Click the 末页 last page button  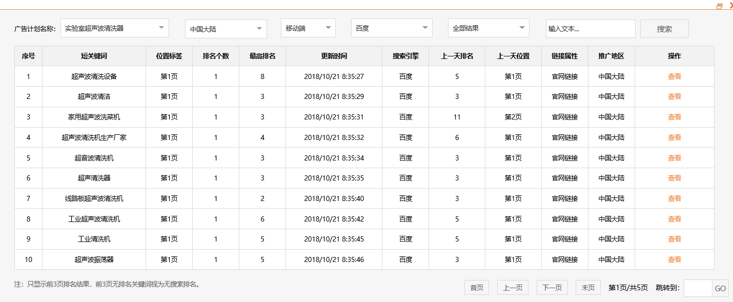(587, 288)
